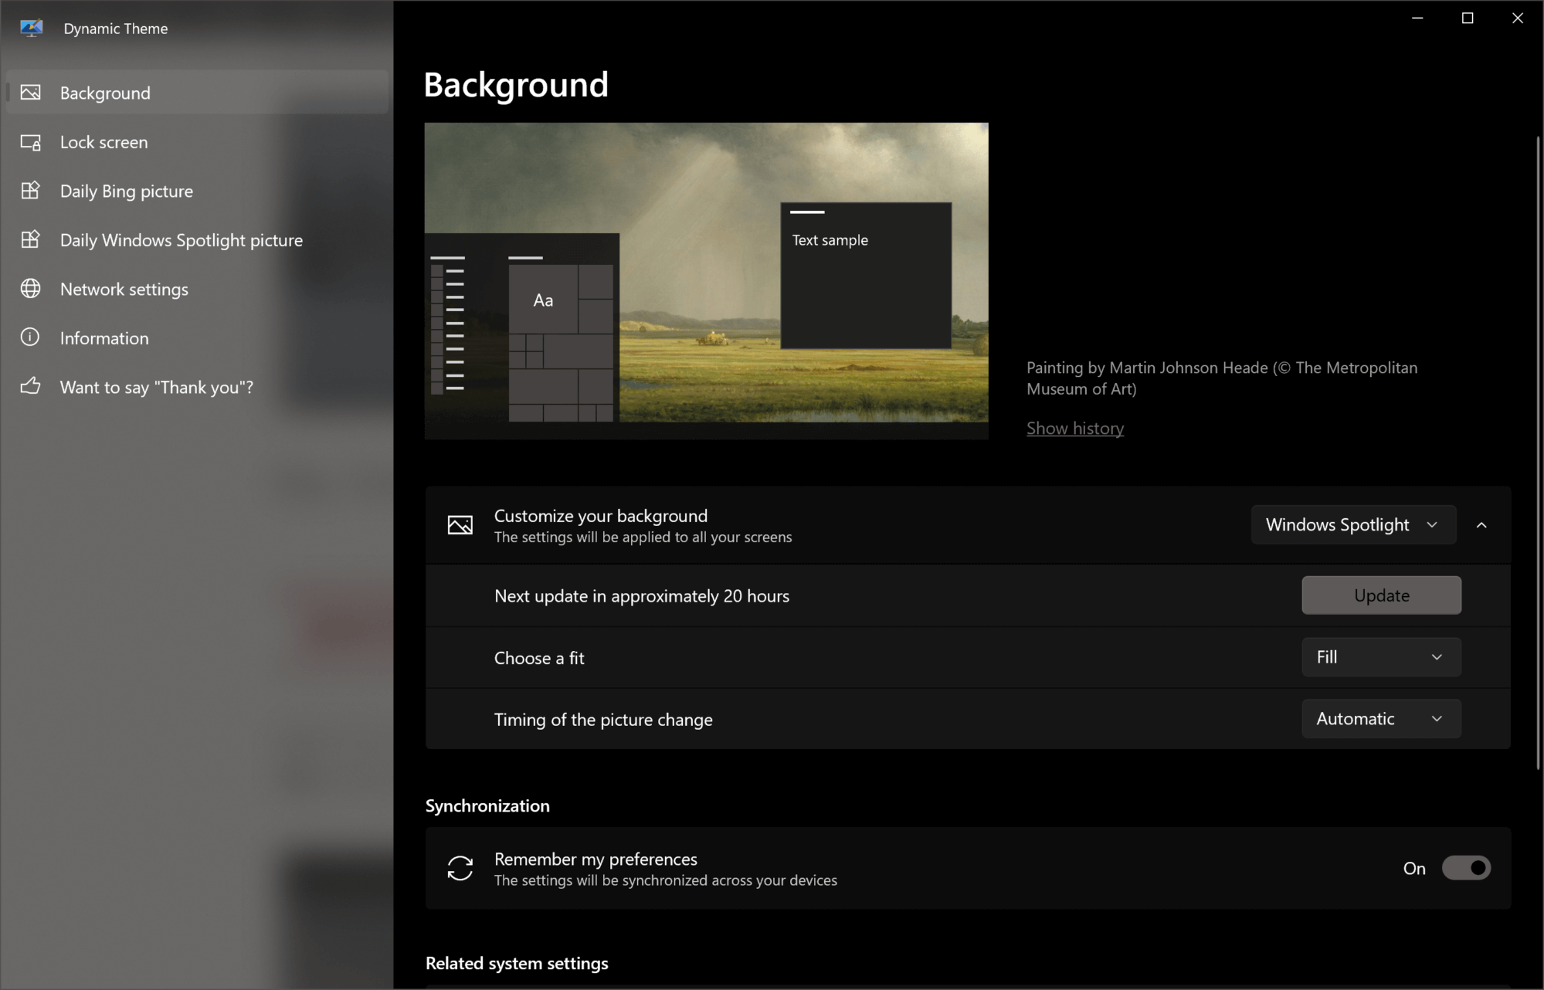Screen dimensions: 1544x990
Task: Collapse the Customize your background section
Action: [x=1481, y=525]
